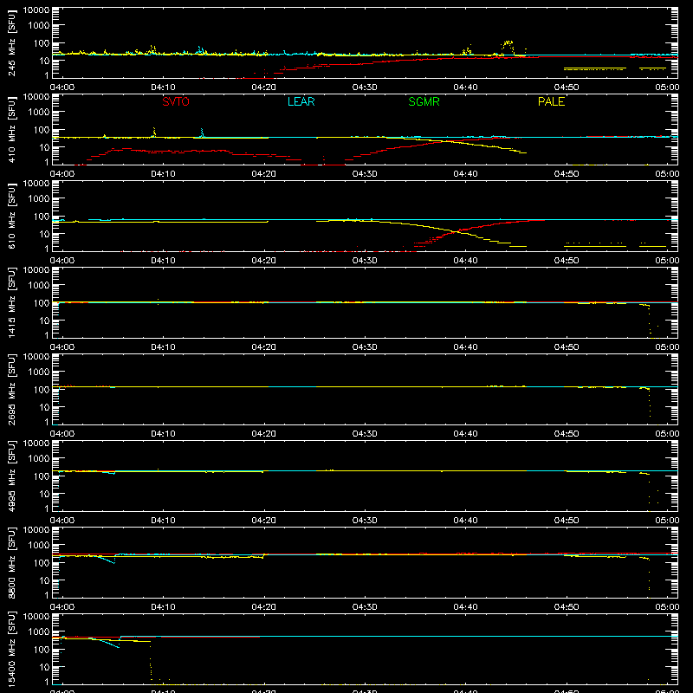Click 04:00 tick under the 8800 MHz plot
693x693 pixels.
point(62,607)
